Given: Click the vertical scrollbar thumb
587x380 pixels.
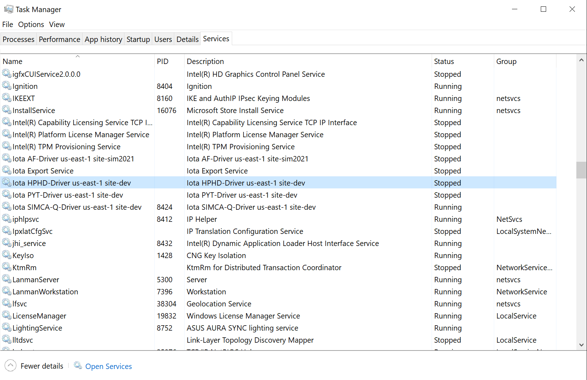Looking at the screenshot, I should point(581,170).
